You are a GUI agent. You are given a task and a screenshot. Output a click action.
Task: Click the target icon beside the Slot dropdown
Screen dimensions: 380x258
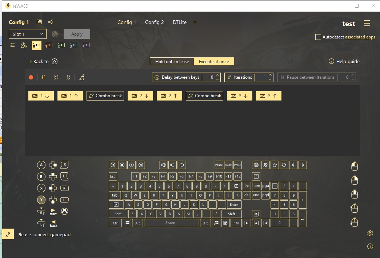coord(55,34)
